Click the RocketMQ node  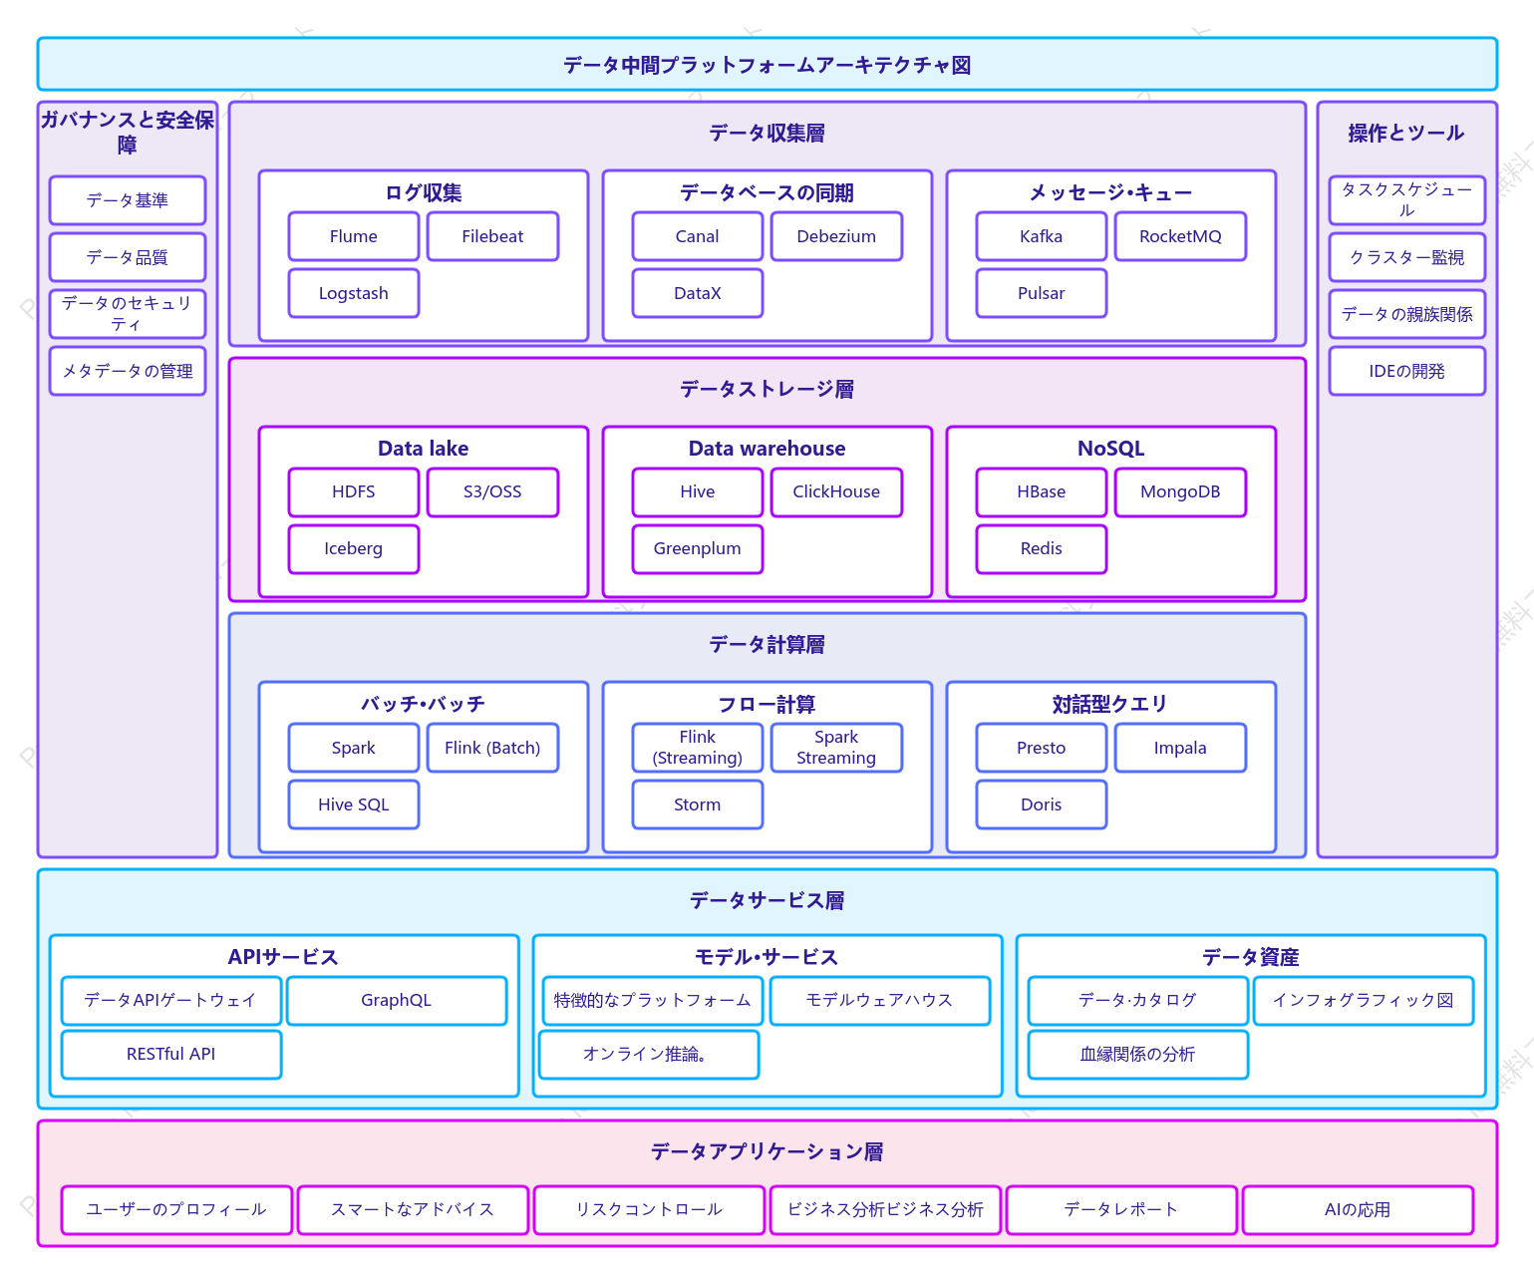click(x=1180, y=236)
